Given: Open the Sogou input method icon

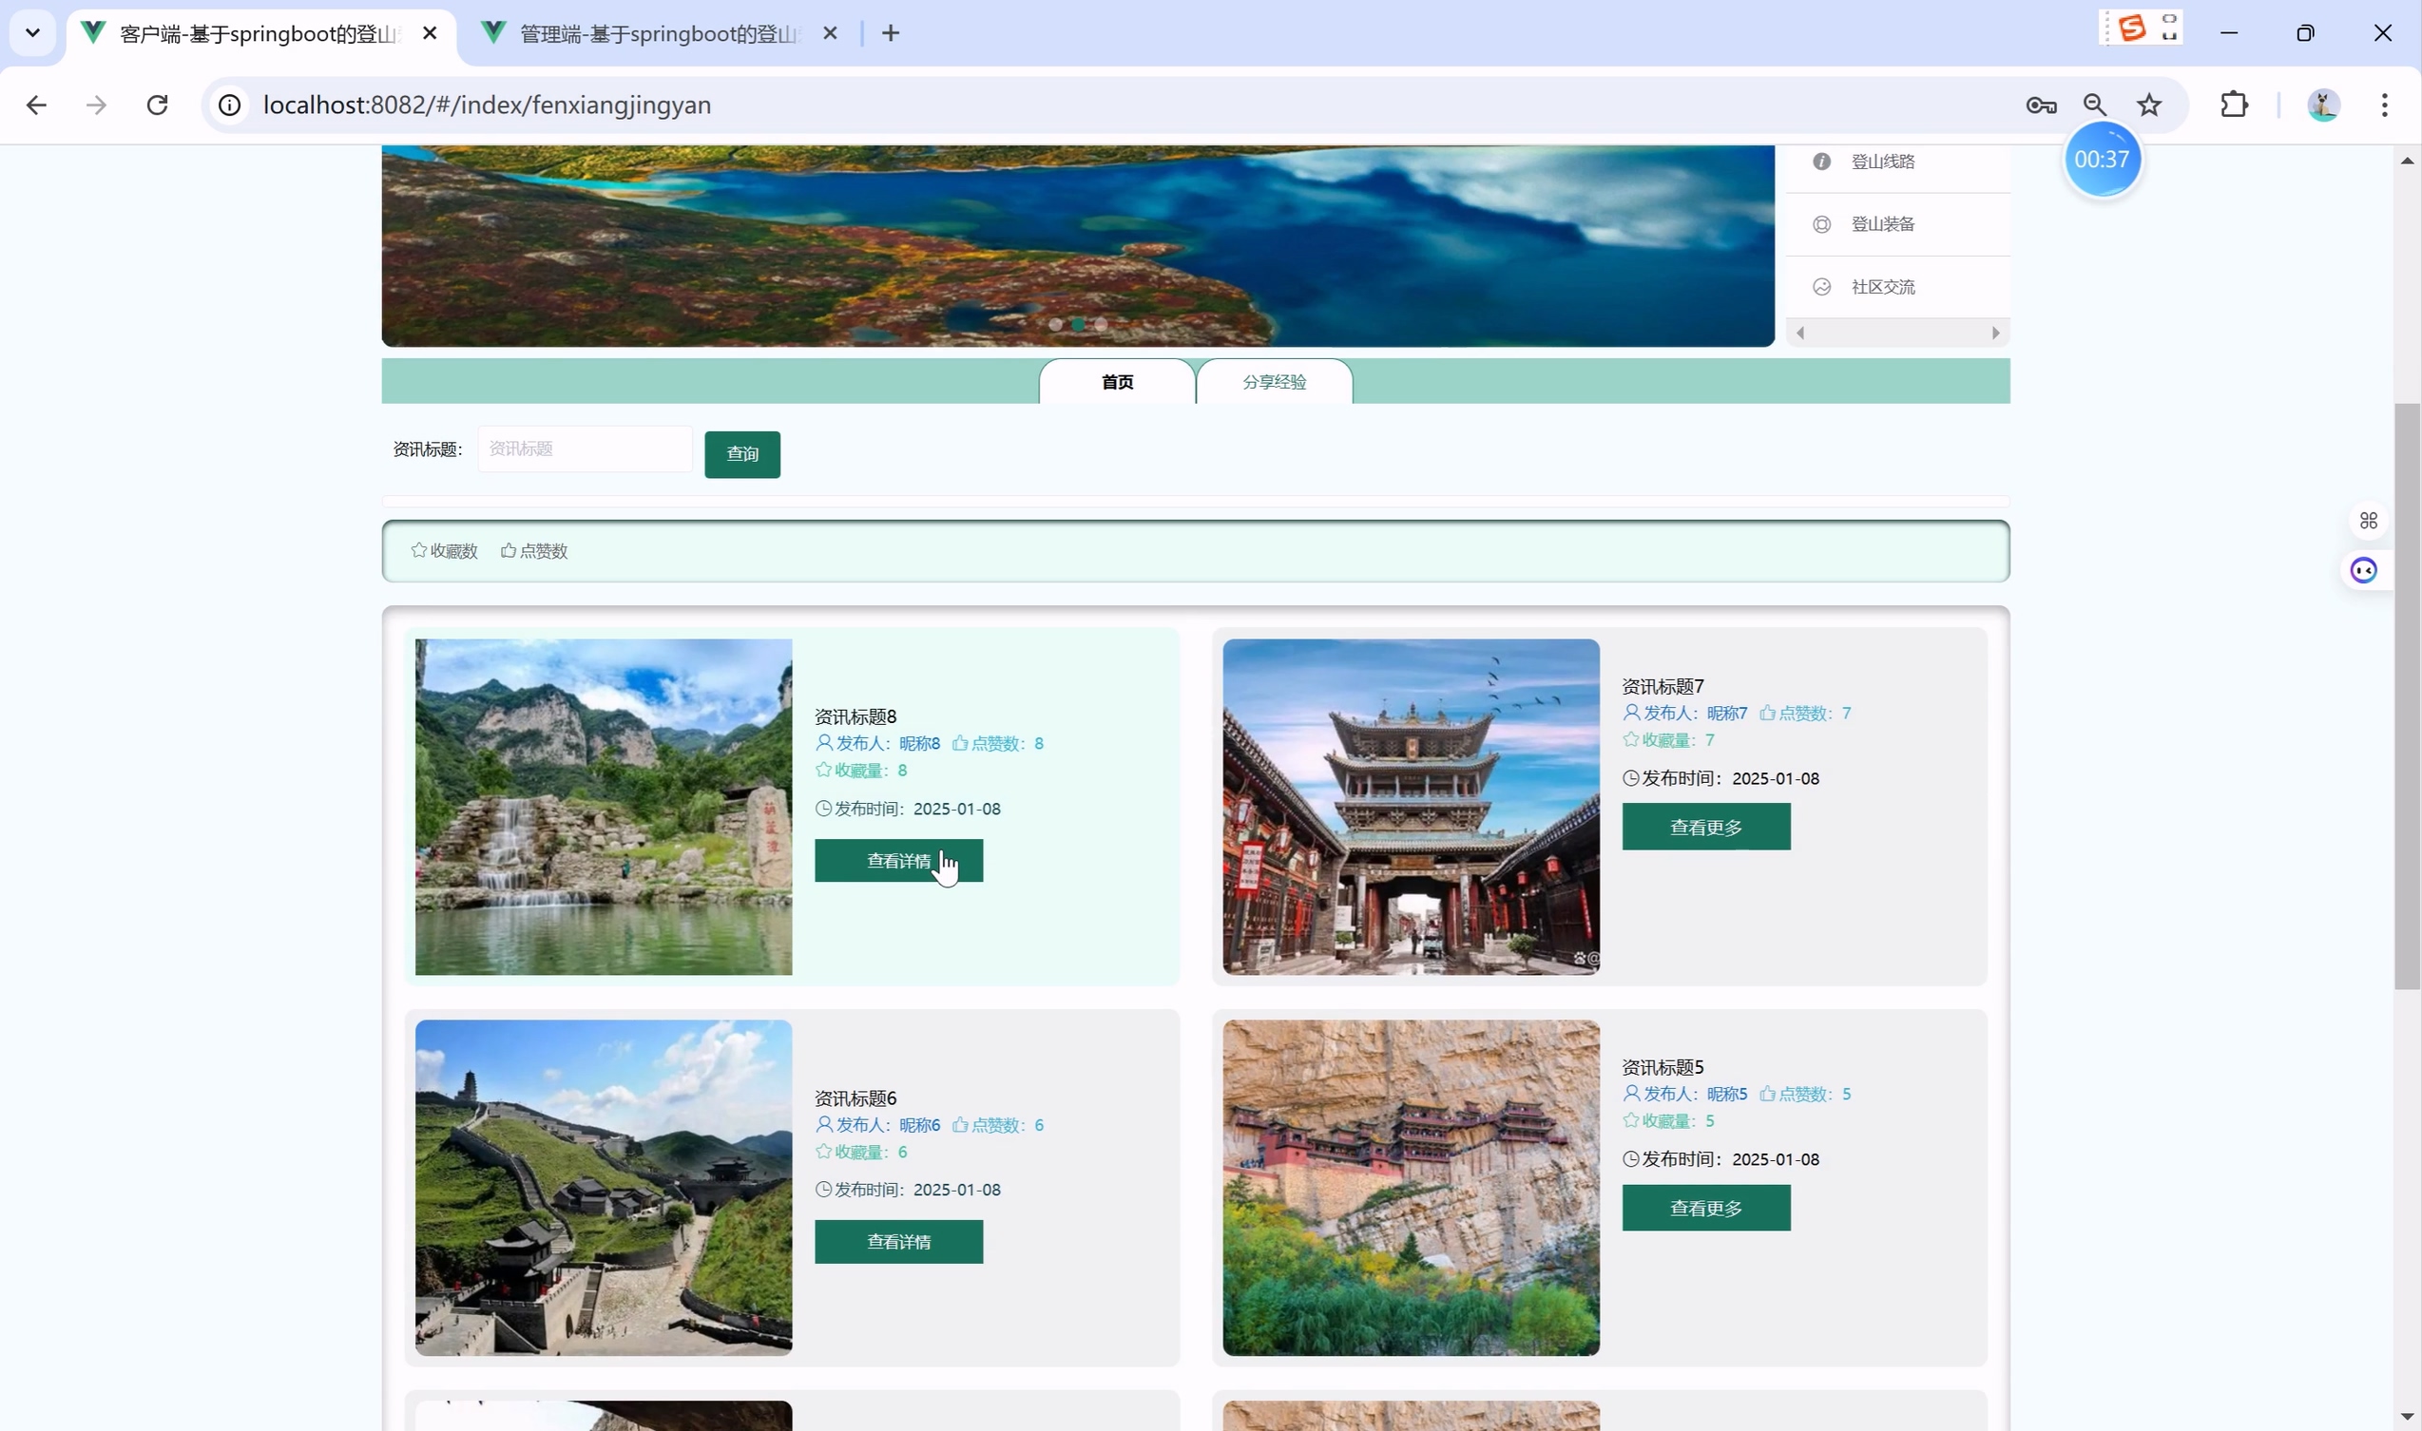Looking at the screenshot, I should [x=2132, y=29].
